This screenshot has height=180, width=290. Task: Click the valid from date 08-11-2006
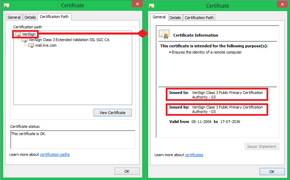point(201,122)
